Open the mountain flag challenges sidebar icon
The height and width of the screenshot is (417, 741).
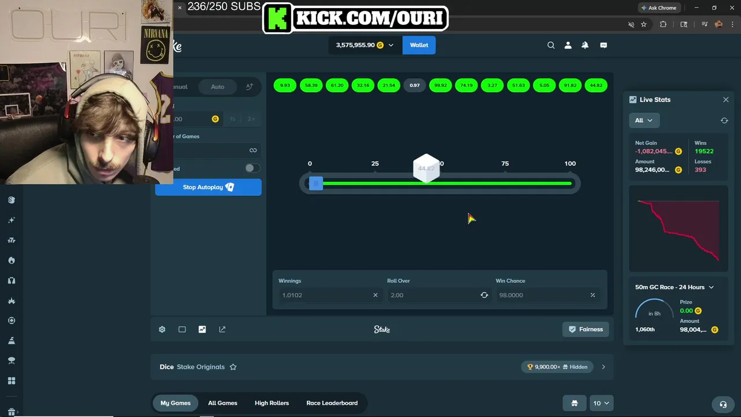(x=11, y=341)
